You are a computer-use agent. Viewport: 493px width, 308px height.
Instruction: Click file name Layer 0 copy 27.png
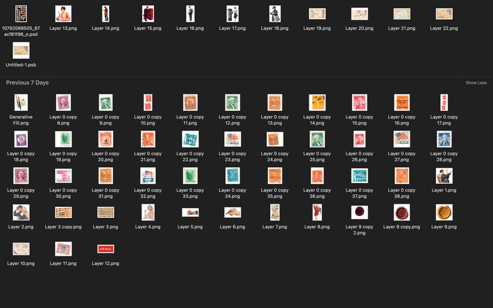tap(402, 156)
